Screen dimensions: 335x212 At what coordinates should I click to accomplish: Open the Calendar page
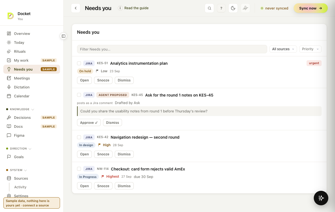click(32, 96)
